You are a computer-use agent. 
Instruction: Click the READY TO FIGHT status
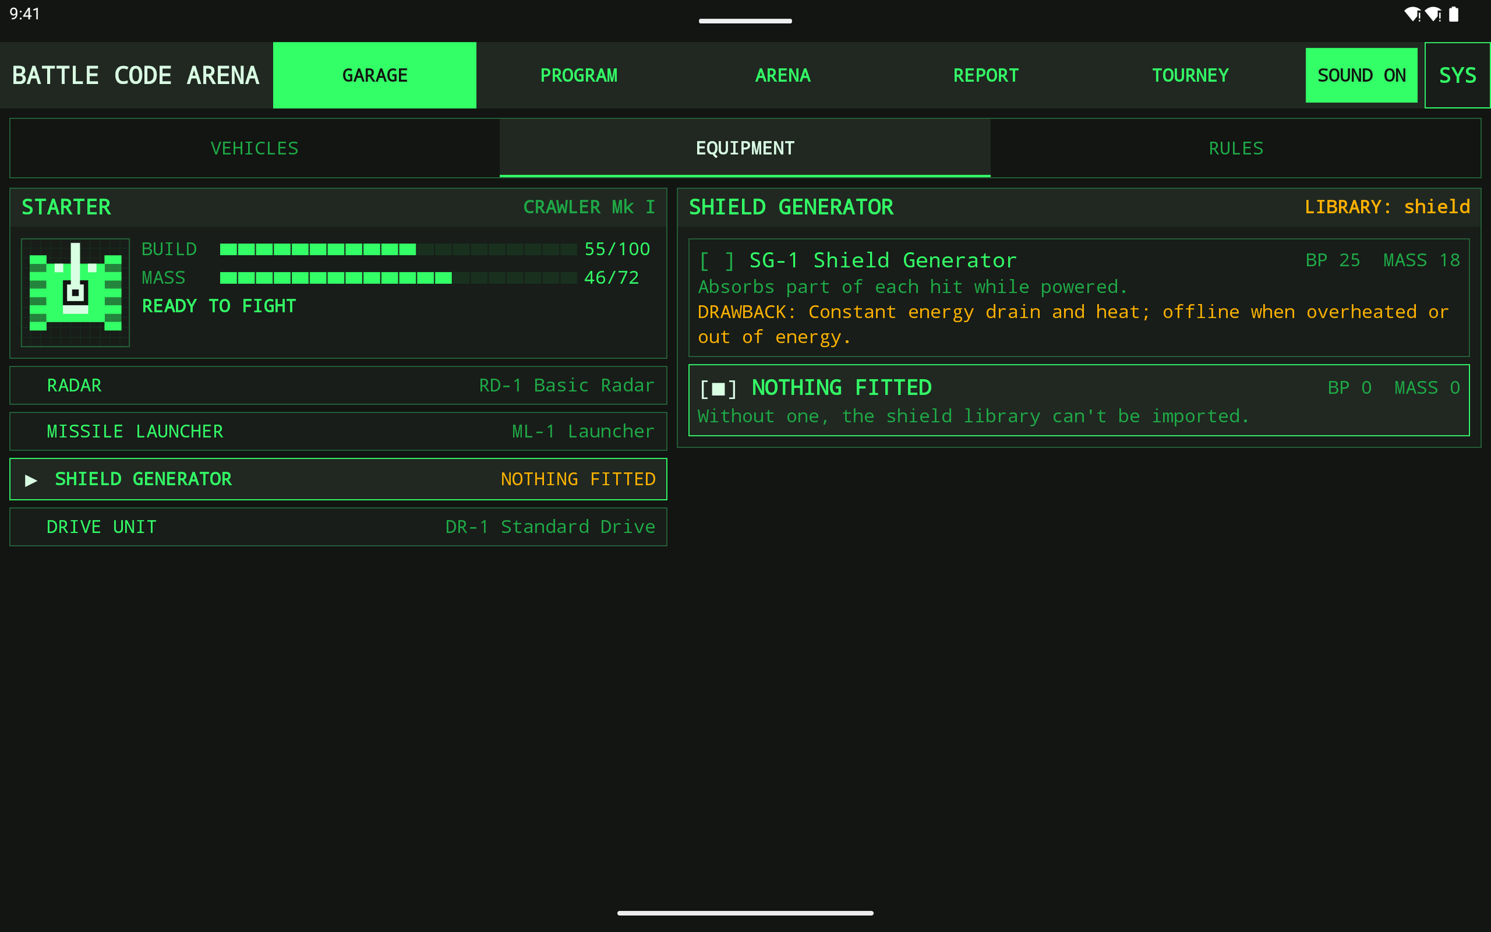[219, 306]
